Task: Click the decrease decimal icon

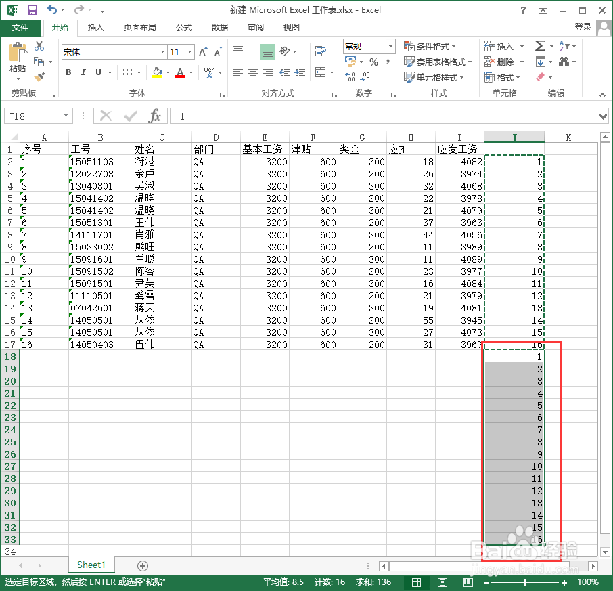Action: (365, 77)
